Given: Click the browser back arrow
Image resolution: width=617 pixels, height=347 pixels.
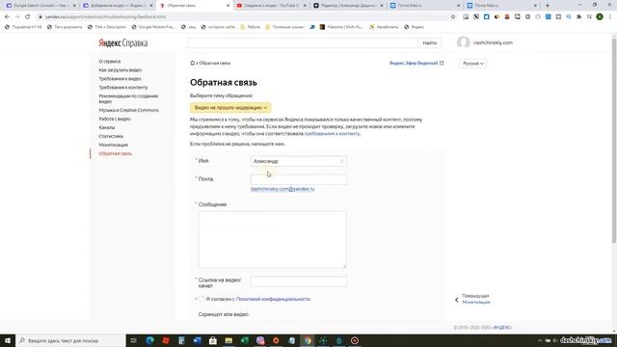Looking at the screenshot, I should 7,17.
